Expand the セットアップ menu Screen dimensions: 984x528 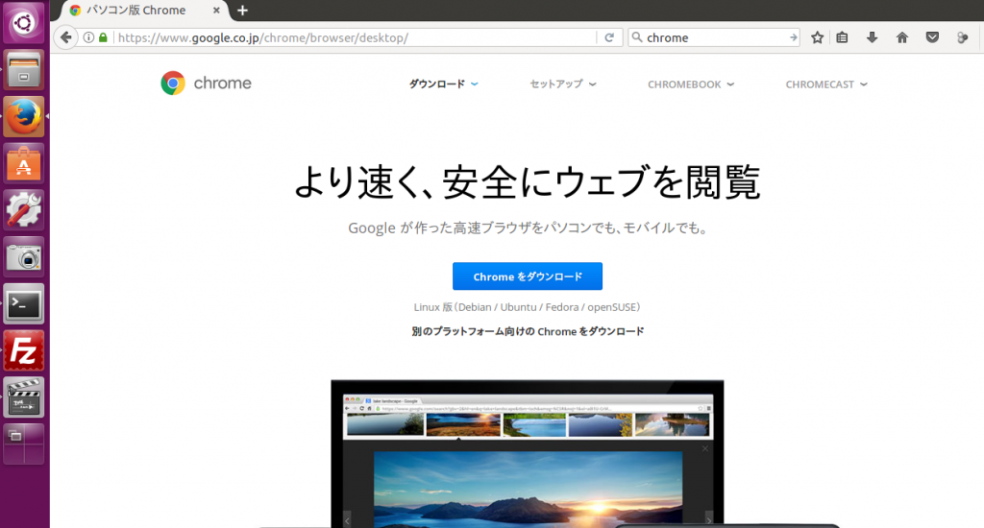tap(563, 84)
